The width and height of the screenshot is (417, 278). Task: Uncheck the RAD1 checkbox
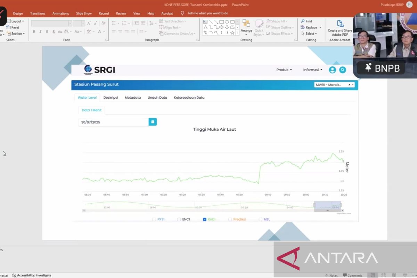tap(205, 219)
